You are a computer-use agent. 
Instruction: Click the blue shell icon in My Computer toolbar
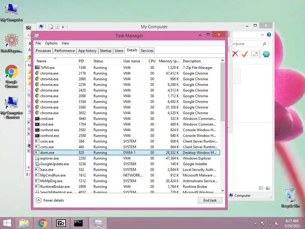pyautogui.click(x=266, y=54)
